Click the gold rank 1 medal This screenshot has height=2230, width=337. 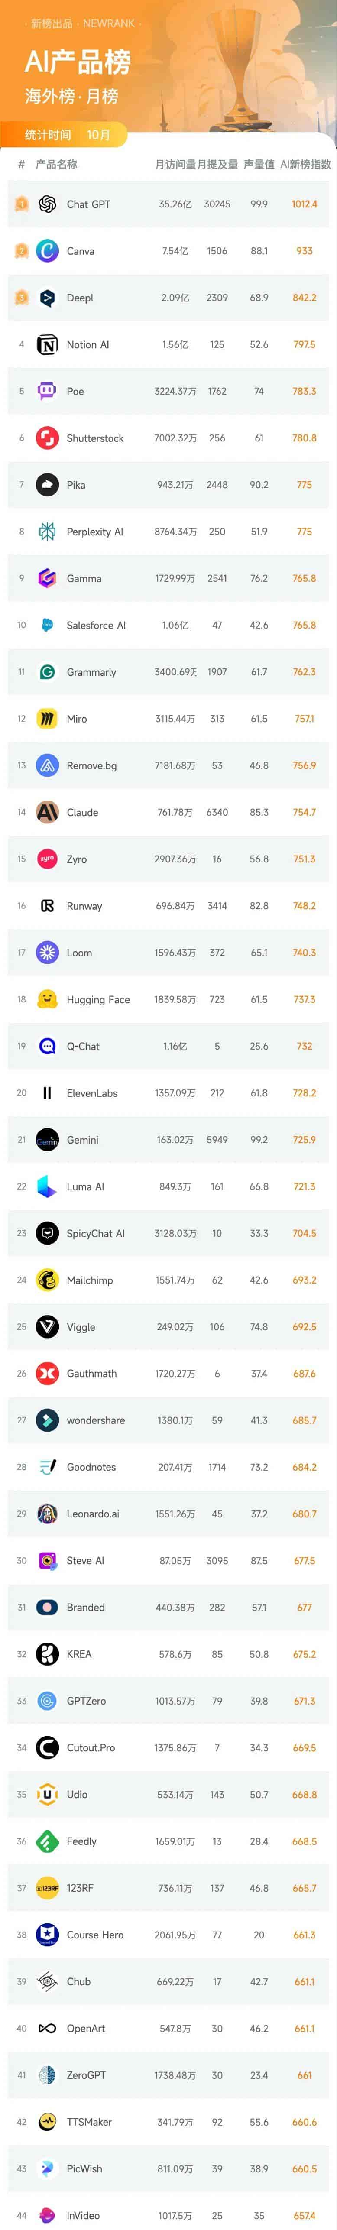pyautogui.click(x=22, y=204)
